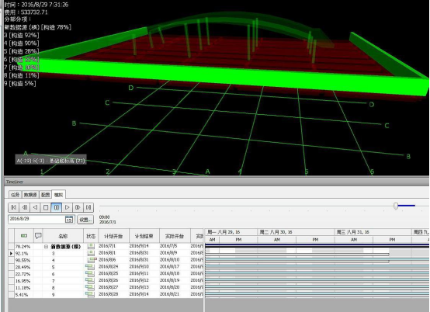Play the simulation forward
Viewport: 430px width, 312px height.
[68, 207]
